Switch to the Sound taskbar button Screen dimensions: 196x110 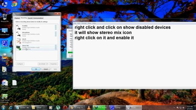pos(134,108)
